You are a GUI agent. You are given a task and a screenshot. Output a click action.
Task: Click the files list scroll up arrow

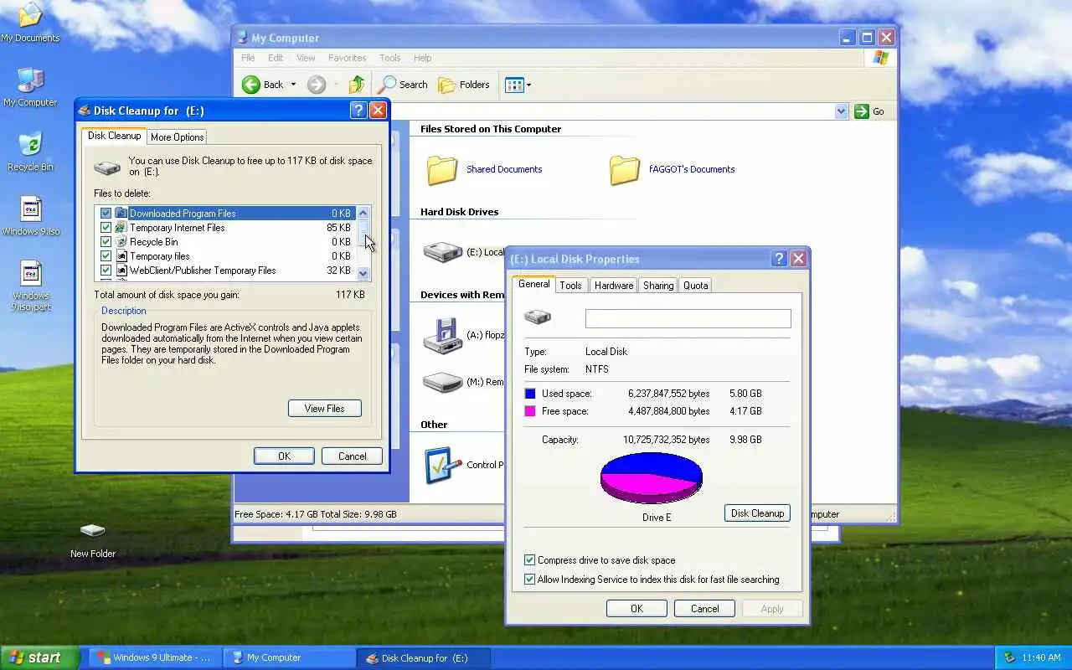pyautogui.click(x=363, y=214)
